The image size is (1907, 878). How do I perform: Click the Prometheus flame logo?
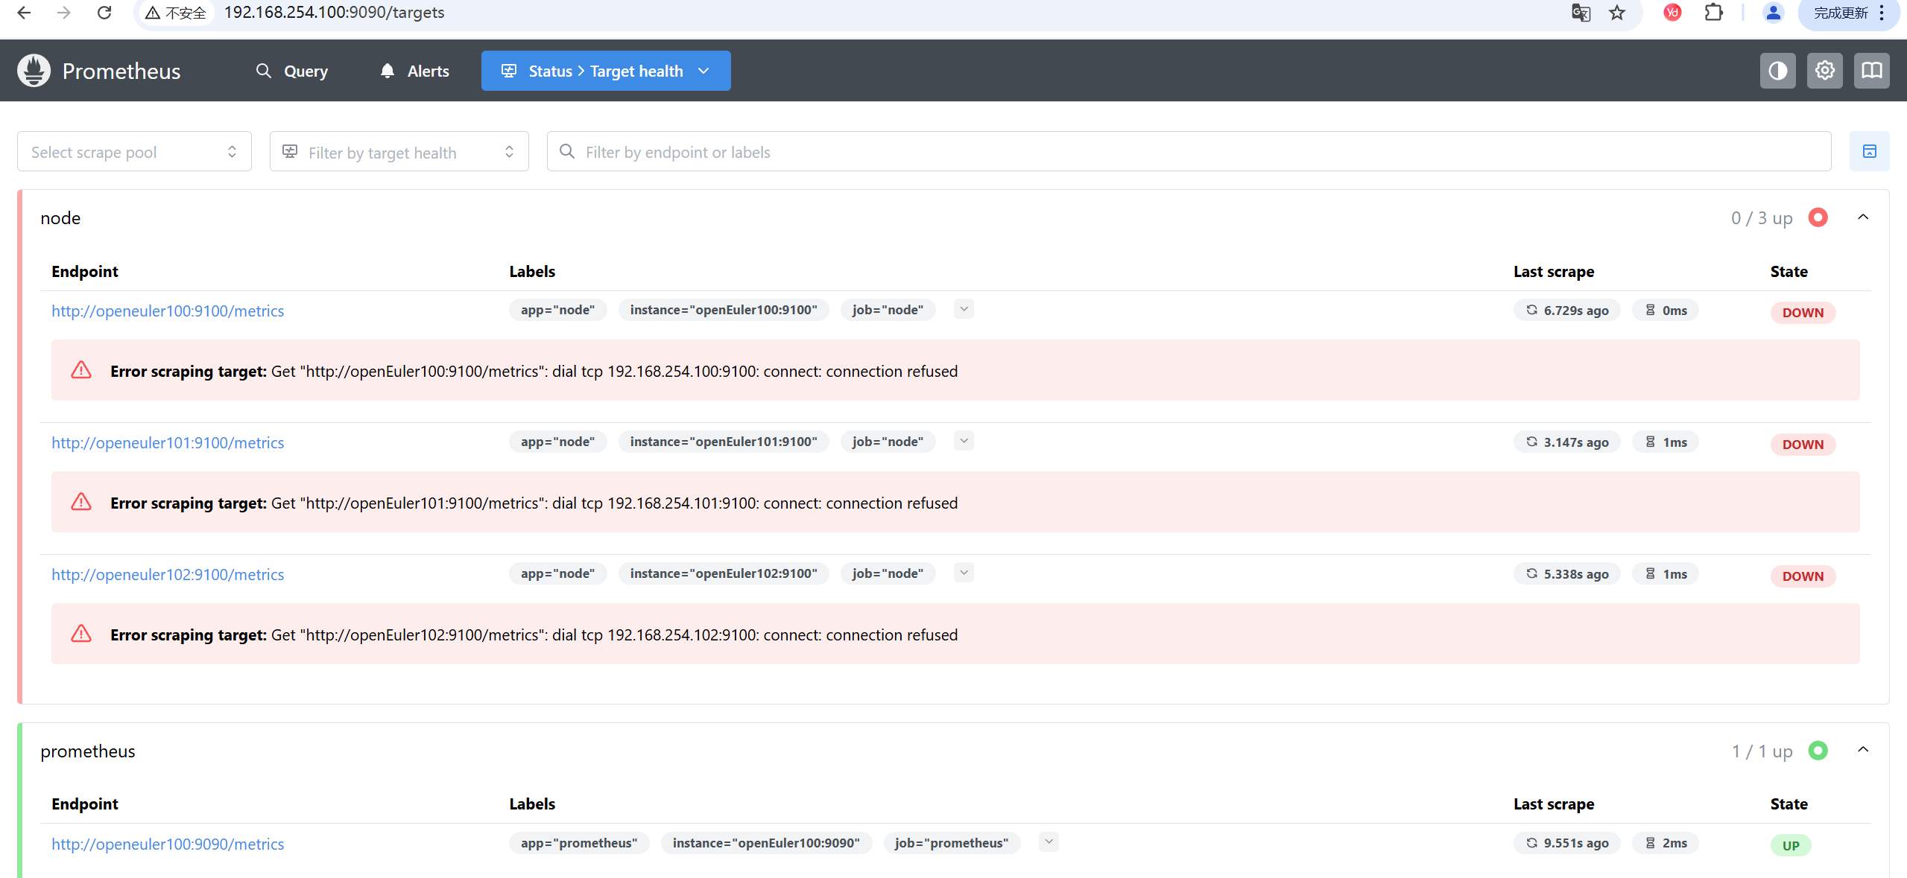34,71
